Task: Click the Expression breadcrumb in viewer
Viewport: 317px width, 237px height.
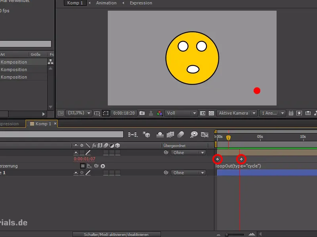Action: click(x=141, y=3)
